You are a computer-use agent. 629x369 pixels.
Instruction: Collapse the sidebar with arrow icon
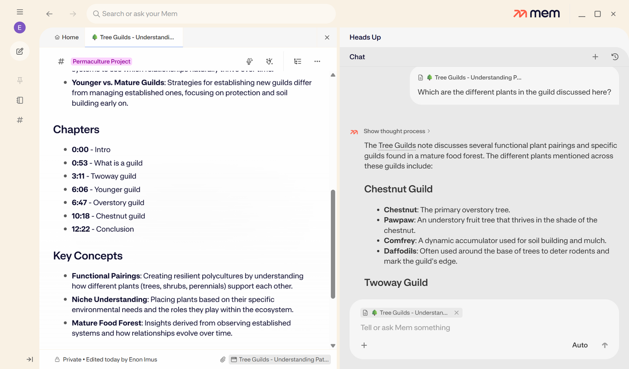[x=30, y=359]
